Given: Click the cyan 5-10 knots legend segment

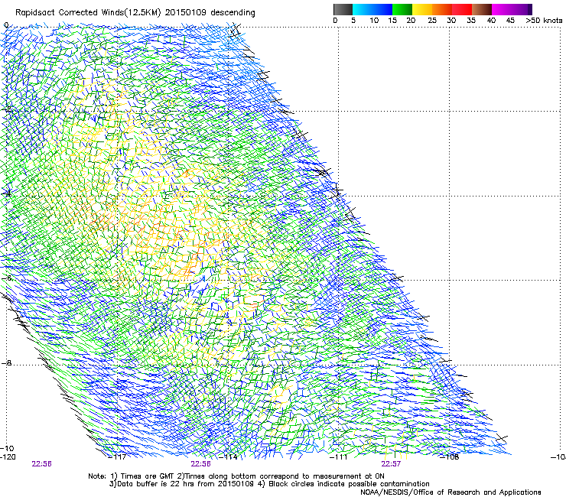Looking at the screenshot, I should tap(363, 9).
